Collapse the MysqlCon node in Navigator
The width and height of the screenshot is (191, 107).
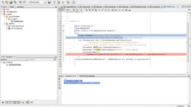coord(2,62)
